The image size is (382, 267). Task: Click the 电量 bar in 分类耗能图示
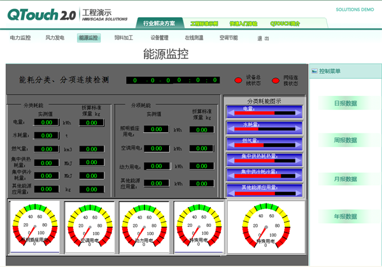click(264, 113)
